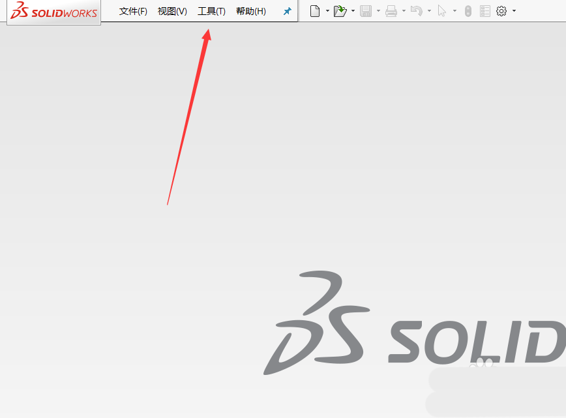Open the File Properties list icon
The height and width of the screenshot is (418, 566).
point(484,11)
